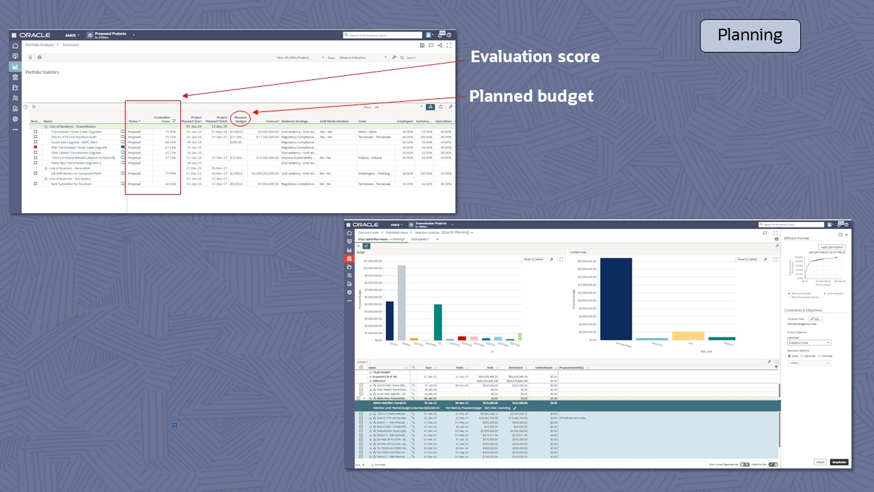Image resolution: width=874 pixels, height=492 pixels.
Task: Open the Values & Indicators show dropdown
Action: pyautogui.click(x=362, y=57)
